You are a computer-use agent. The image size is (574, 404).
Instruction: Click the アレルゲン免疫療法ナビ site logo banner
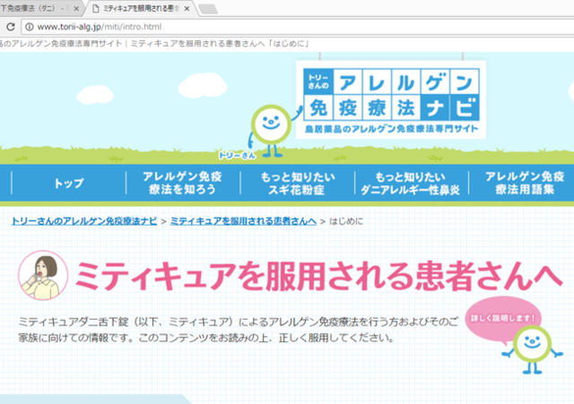391,99
